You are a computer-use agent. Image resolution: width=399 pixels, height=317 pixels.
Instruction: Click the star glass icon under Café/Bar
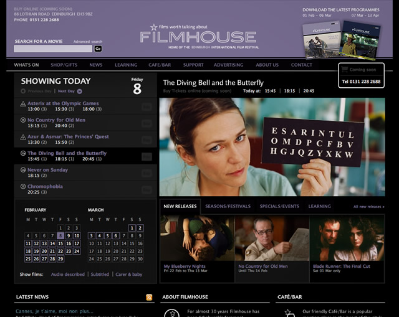coord(289,313)
